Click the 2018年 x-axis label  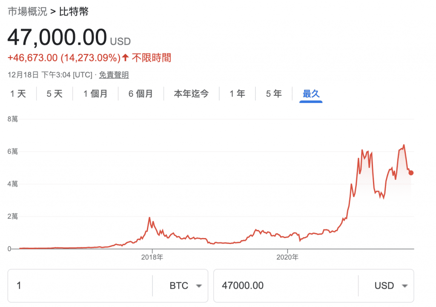coord(152,257)
